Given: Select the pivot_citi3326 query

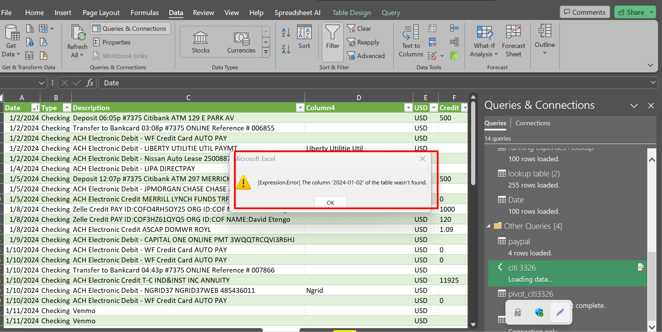Looking at the screenshot, I should coord(531,294).
